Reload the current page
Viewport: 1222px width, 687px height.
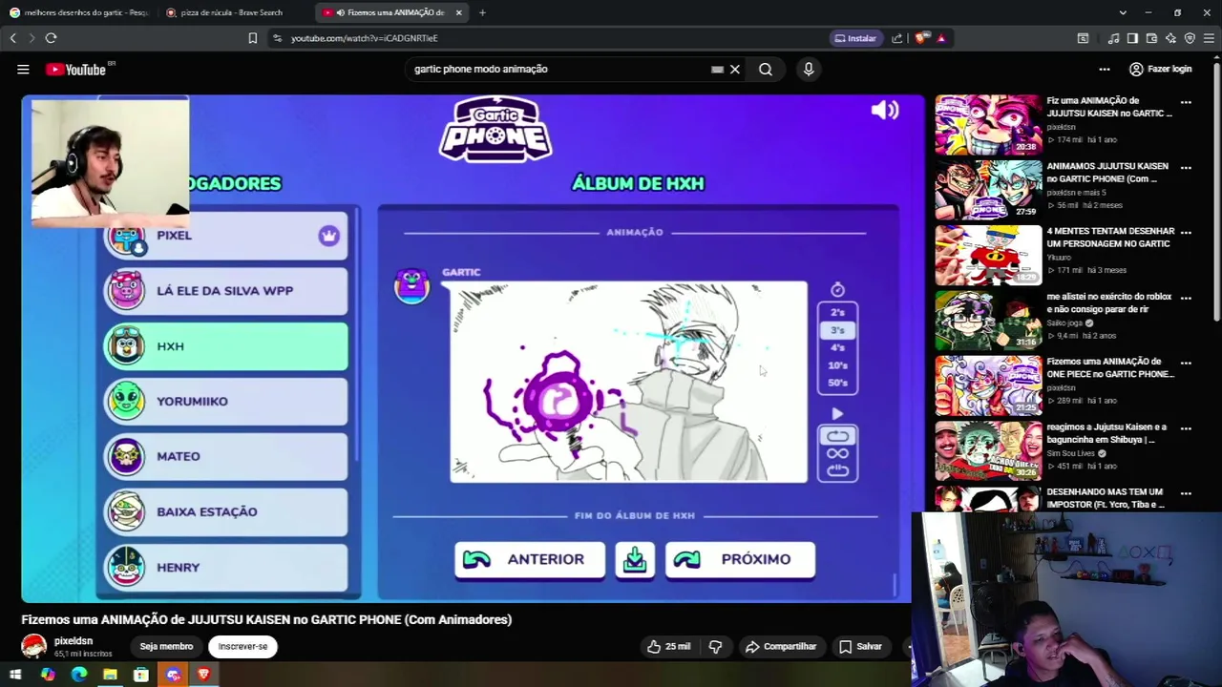tap(51, 38)
